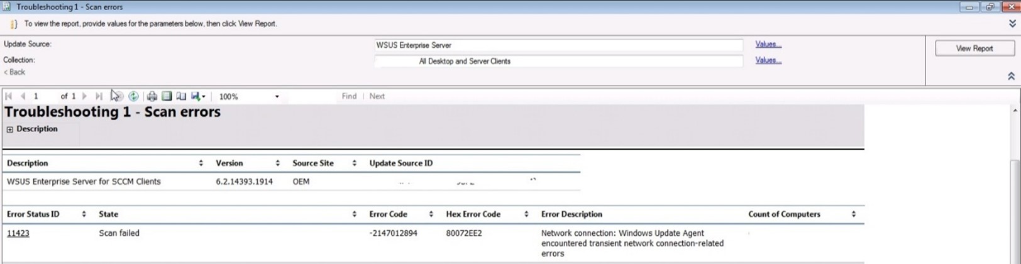Click the info icon in message bar
This screenshot has width=1021, height=264.
click(x=13, y=24)
